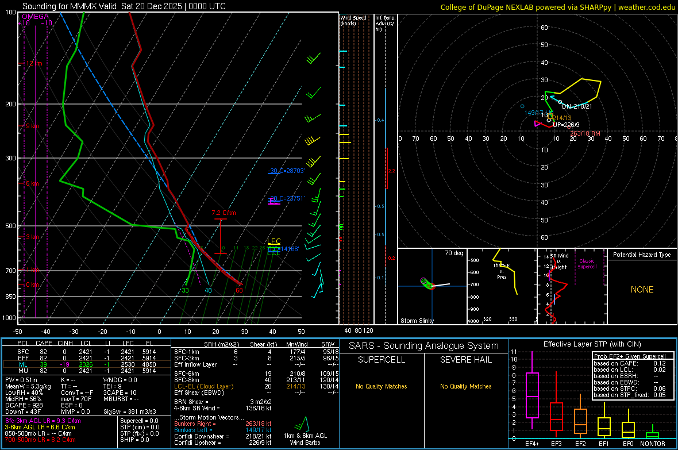Image resolution: width=678 pixels, height=450 pixels.
Task: Click the Corfidi Downshear vector line
Action: click(x=223, y=436)
